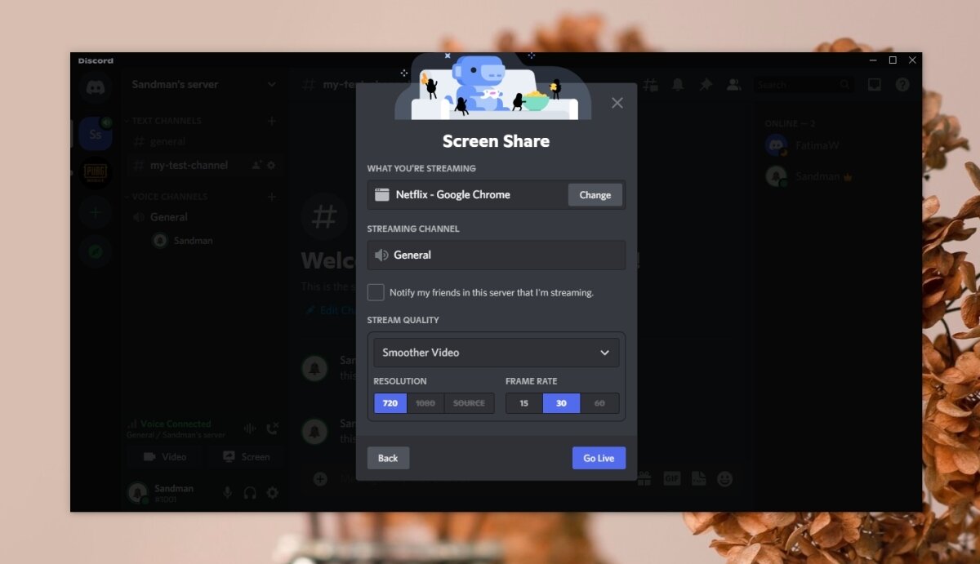This screenshot has width=980, height=564.
Task: Click the Voice Connected status text
Action: [x=176, y=424]
